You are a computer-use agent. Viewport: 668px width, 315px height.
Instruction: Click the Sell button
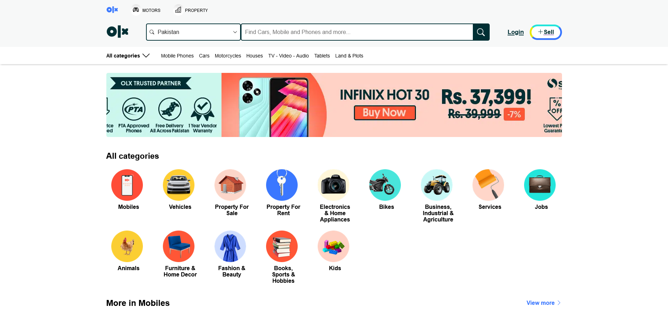point(546,32)
